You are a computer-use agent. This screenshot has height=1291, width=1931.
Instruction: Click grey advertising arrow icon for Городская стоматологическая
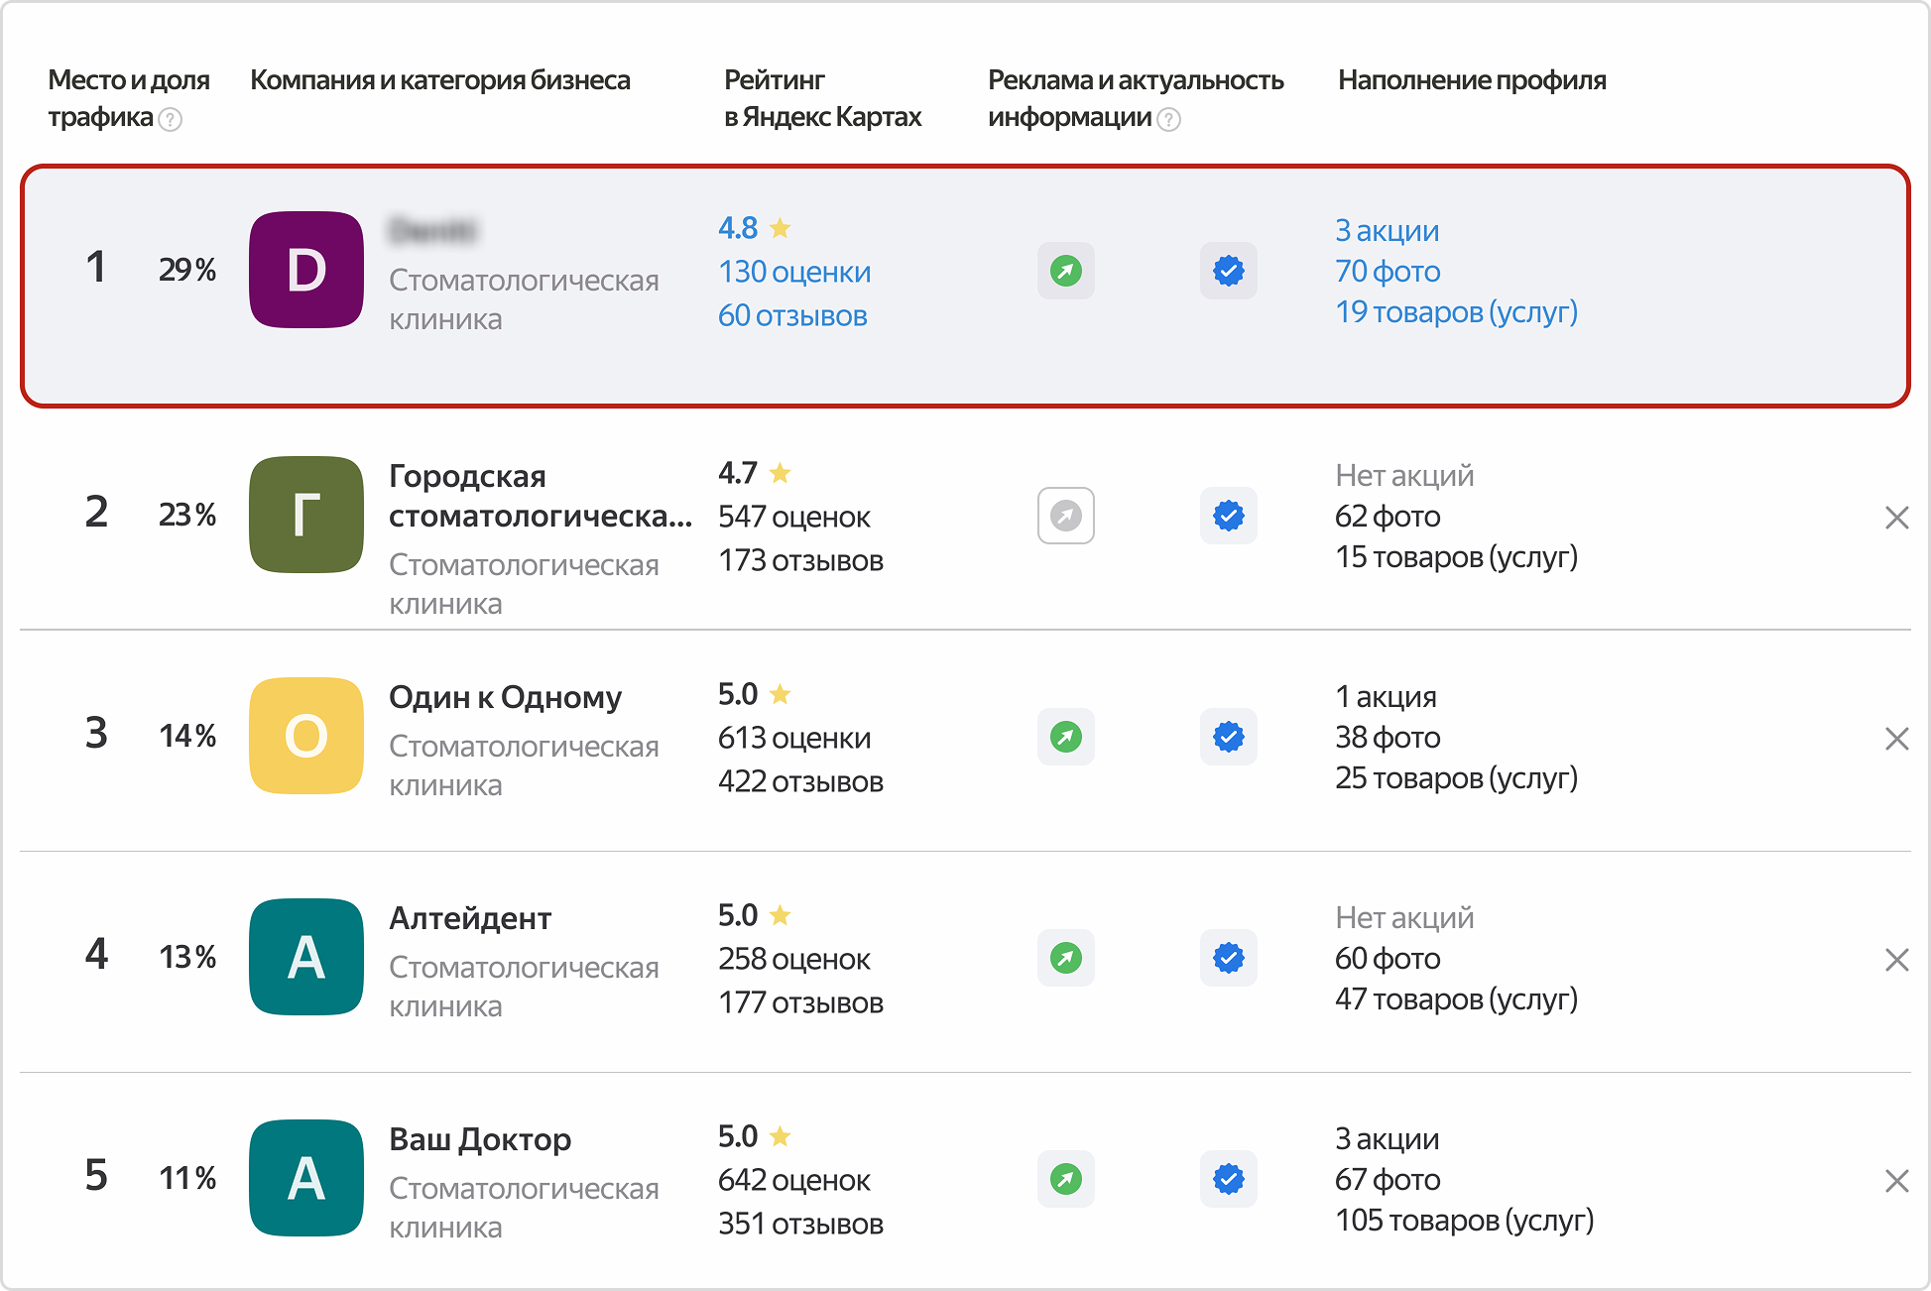1065,516
